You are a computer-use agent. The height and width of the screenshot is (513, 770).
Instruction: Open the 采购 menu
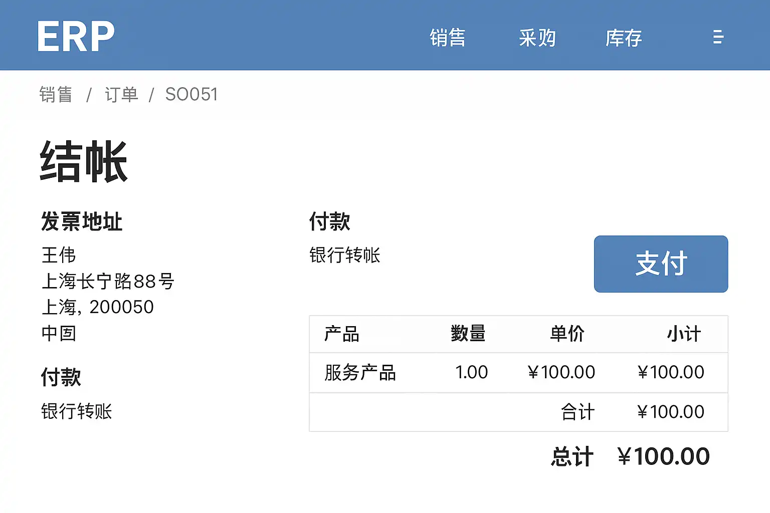click(x=537, y=38)
